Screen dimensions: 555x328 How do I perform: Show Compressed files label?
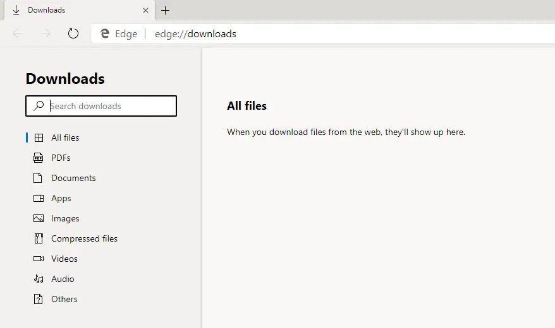click(84, 238)
